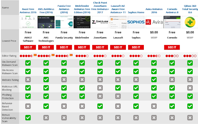198x124 pixels.
Task: Click Avast Website Rating gray X
Action: (28, 80)
